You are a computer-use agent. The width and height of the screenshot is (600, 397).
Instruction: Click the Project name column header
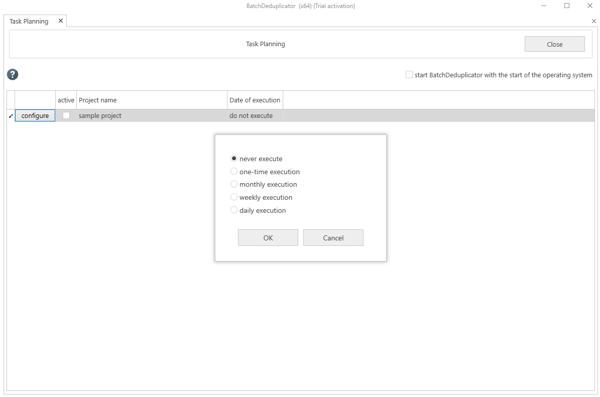(x=152, y=100)
